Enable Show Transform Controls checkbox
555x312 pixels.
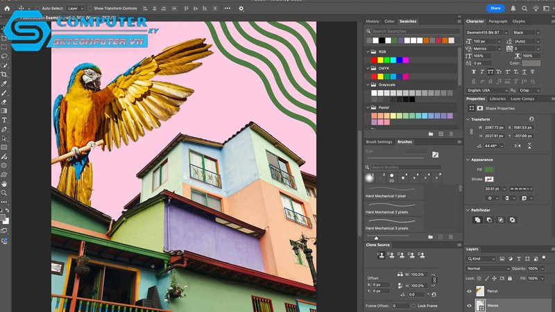pyautogui.click(x=89, y=8)
